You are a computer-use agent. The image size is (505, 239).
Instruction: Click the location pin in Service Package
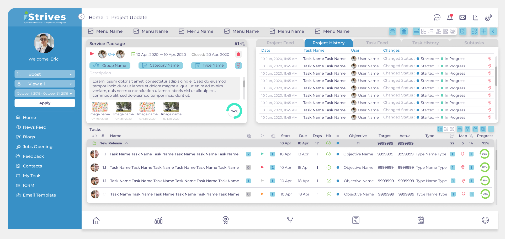(x=238, y=65)
